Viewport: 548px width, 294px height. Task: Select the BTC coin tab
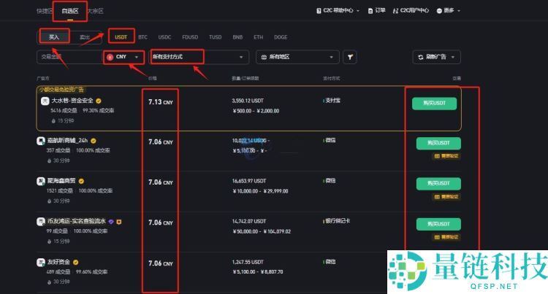pos(142,37)
